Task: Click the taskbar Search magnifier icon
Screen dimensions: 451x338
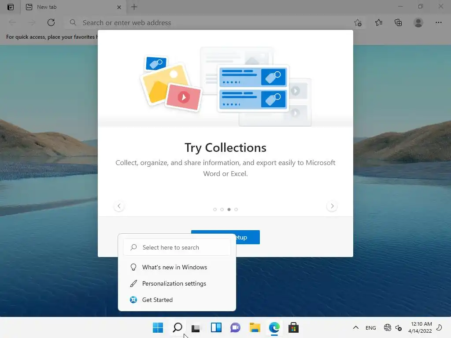Action: (x=177, y=327)
